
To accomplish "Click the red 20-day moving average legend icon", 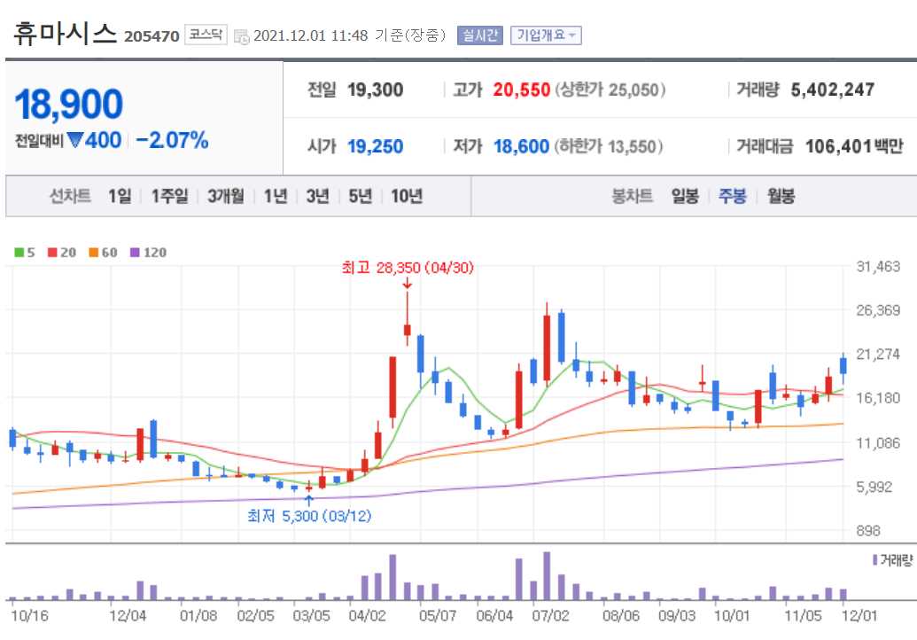I will click(51, 252).
